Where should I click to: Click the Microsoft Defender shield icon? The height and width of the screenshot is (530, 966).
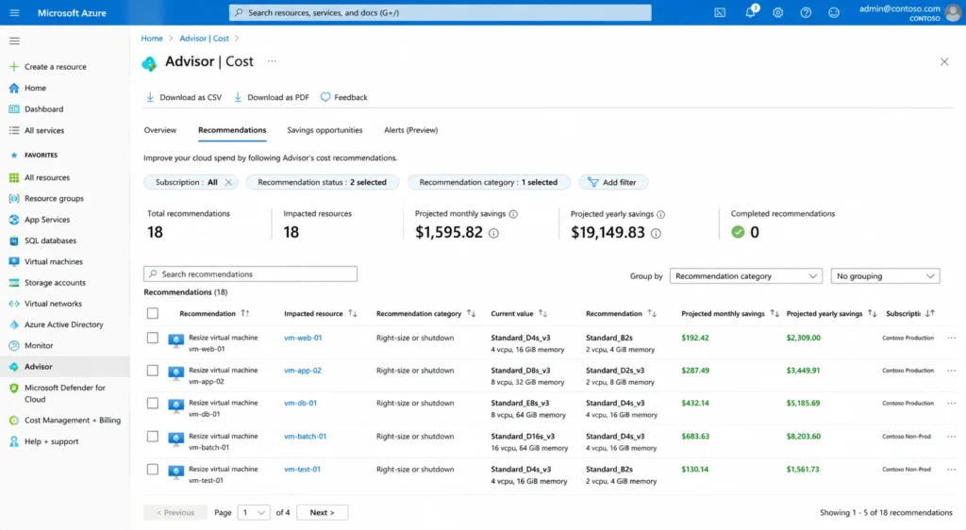coord(14,388)
